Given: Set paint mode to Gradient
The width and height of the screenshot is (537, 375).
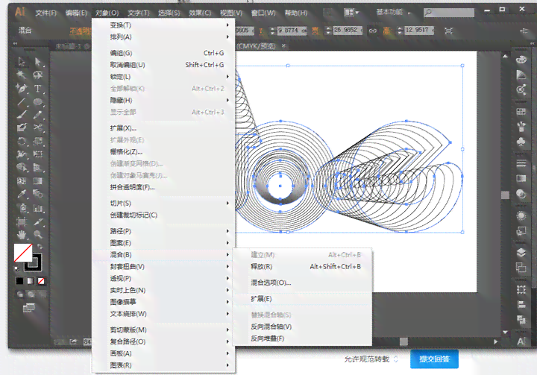Looking at the screenshot, I should point(31,281).
